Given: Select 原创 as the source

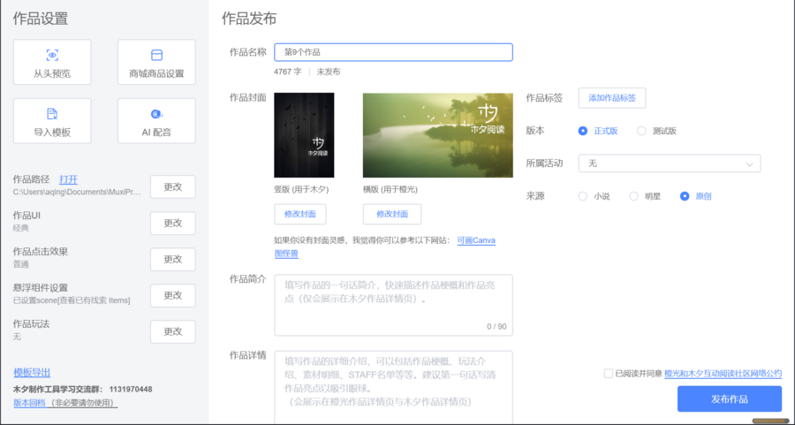Looking at the screenshot, I should 685,196.
